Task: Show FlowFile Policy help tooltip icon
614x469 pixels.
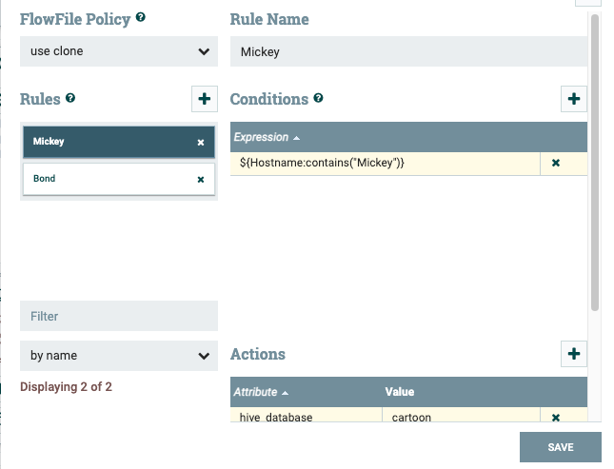Action: coord(141,18)
